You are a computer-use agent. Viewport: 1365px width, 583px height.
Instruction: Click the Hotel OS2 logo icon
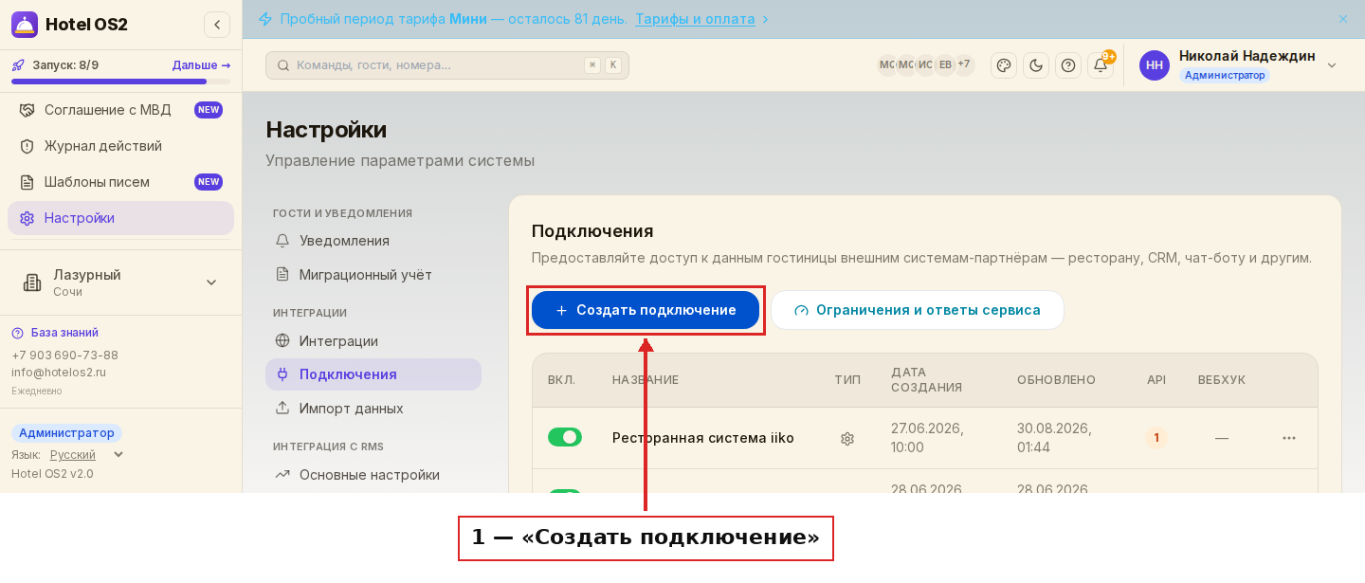(x=25, y=25)
